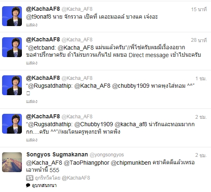Viewport: 211px width, 192px height.
Task: Open the avatar of the 1 ชม. tweet
Action: [12, 85]
